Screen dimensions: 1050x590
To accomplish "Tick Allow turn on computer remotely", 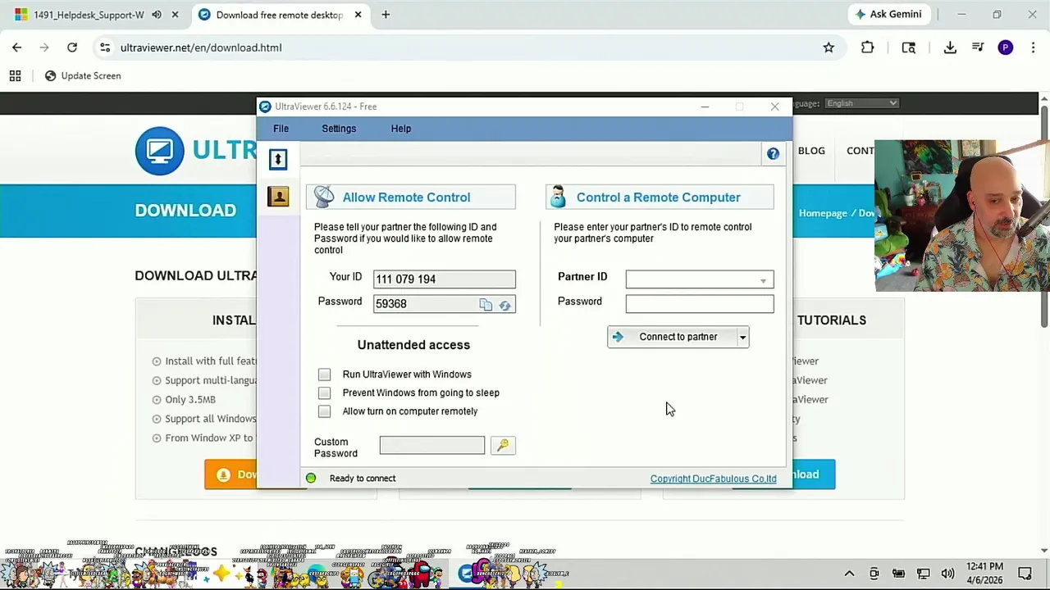I will (325, 411).
